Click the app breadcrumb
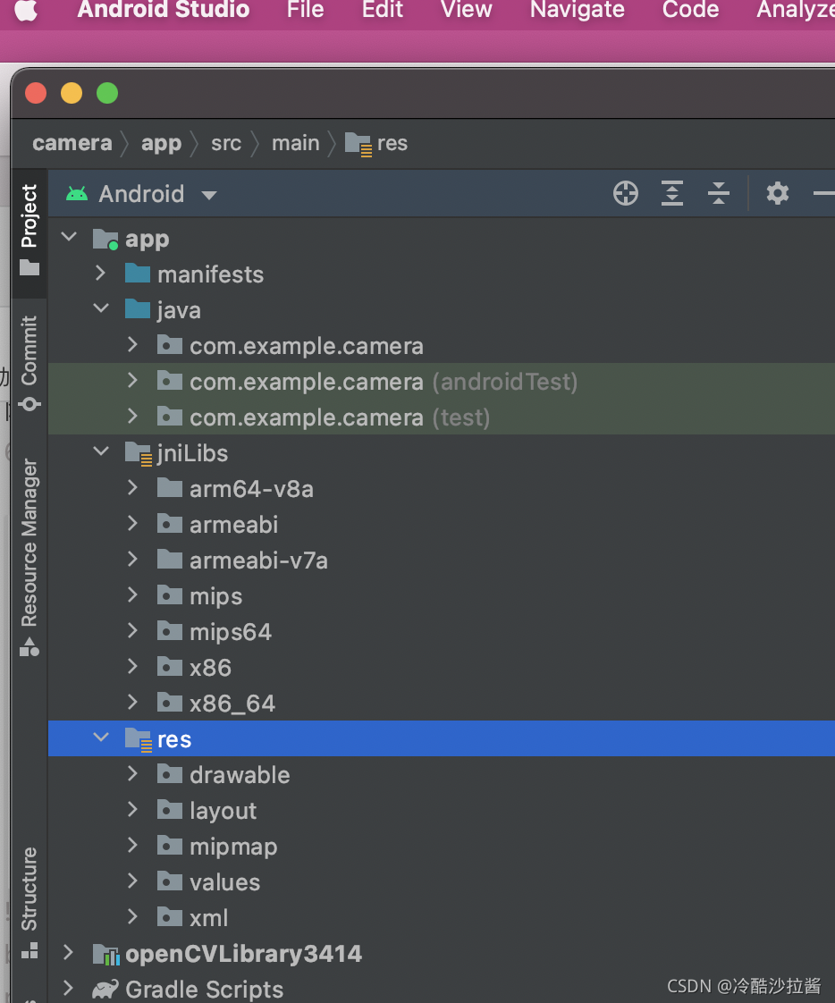Image resolution: width=835 pixels, height=1003 pixels. (x=161, y=144)
